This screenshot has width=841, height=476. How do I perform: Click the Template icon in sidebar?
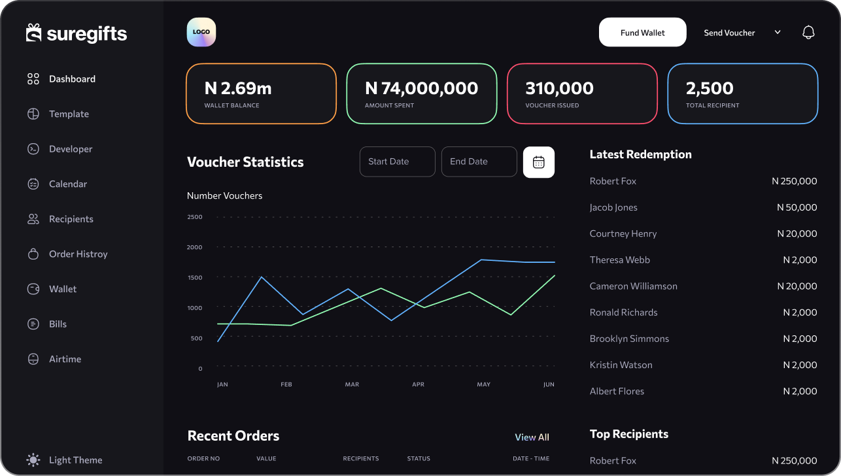(33, 114)
